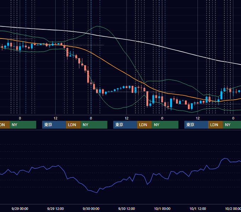Click the 東京 session block above 9/30 12:00

point(125,125)
